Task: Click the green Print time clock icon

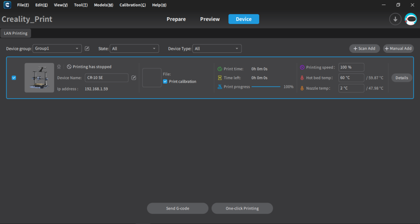Action: tap(220, 69)
